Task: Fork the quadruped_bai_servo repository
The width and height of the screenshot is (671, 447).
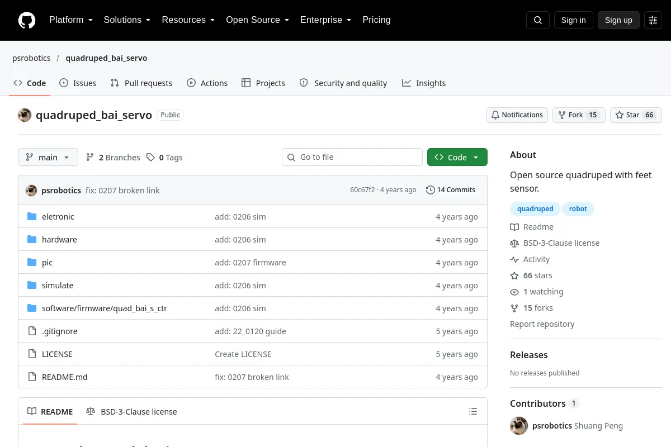Action: tap(579, 115)
